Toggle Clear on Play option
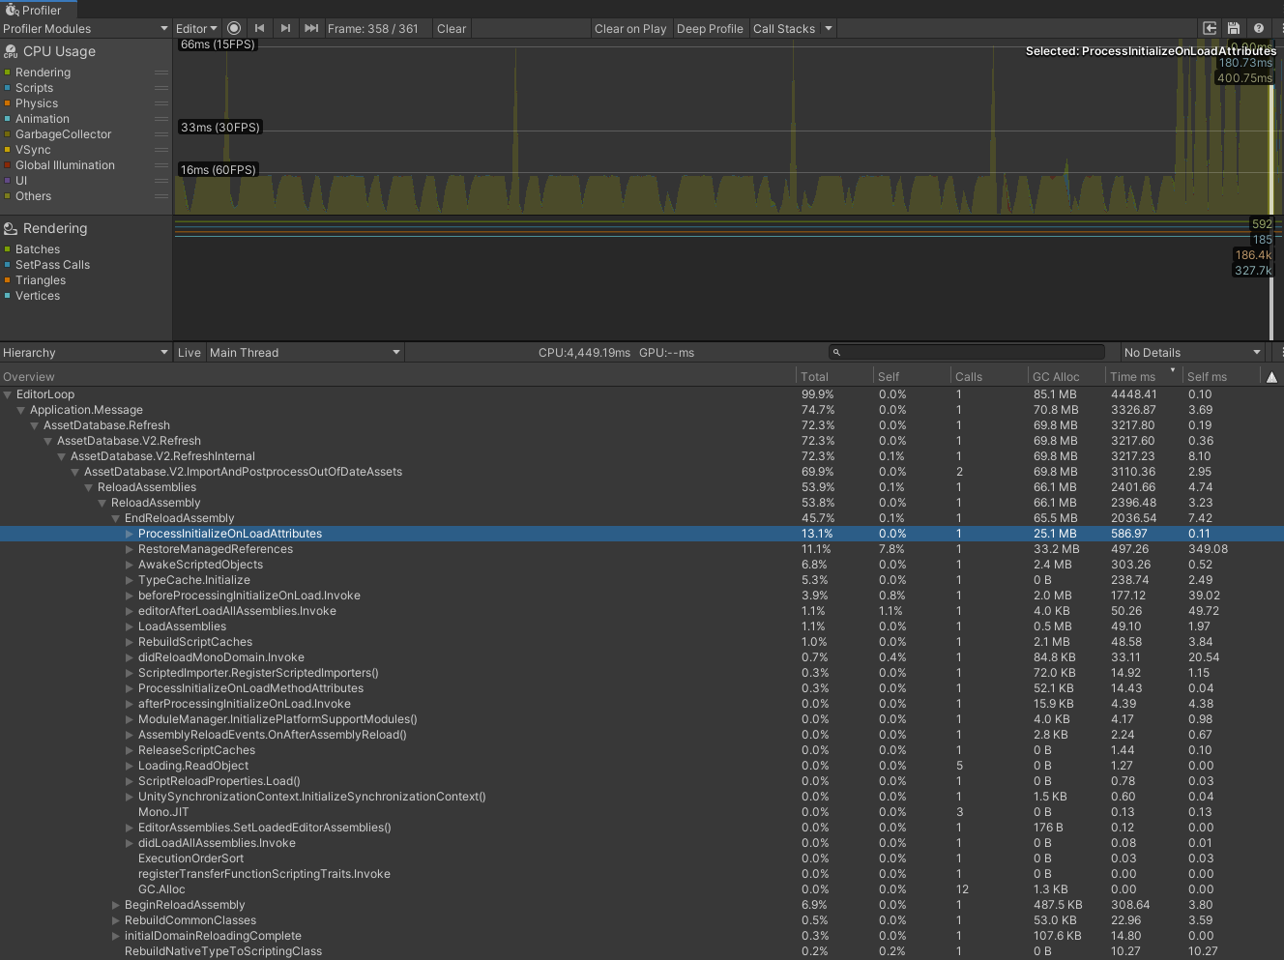 pyautogui.click(x=630, y=28)
